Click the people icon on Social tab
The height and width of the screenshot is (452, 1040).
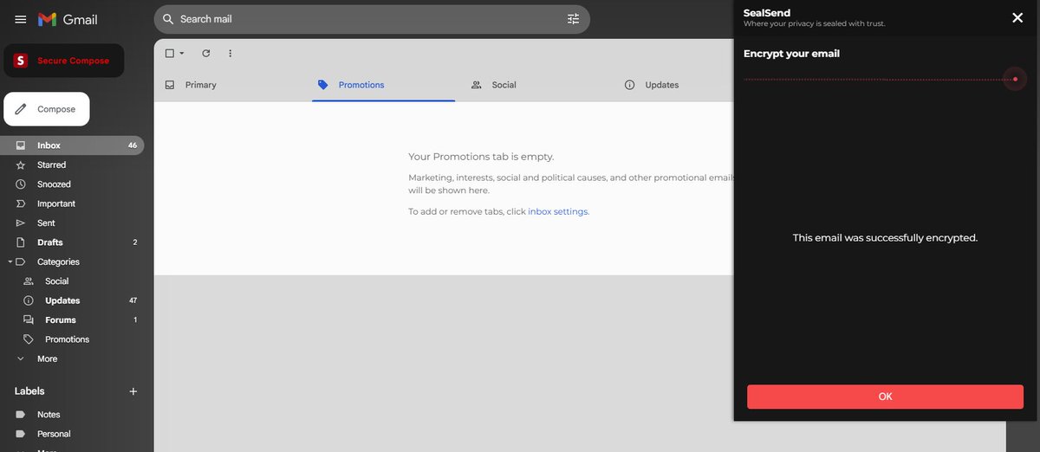click(477, 85)
